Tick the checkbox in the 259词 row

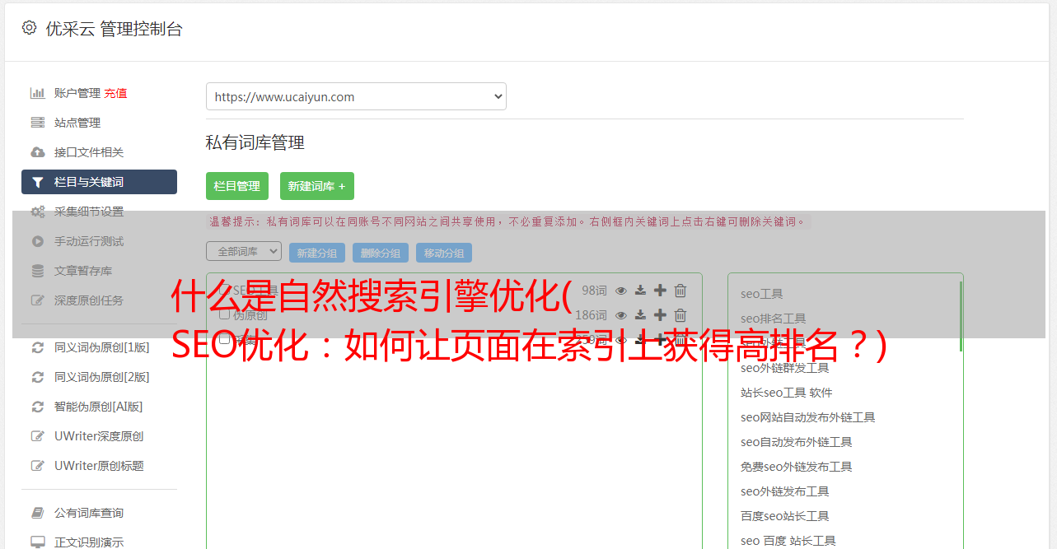click(x=224, y=339)
